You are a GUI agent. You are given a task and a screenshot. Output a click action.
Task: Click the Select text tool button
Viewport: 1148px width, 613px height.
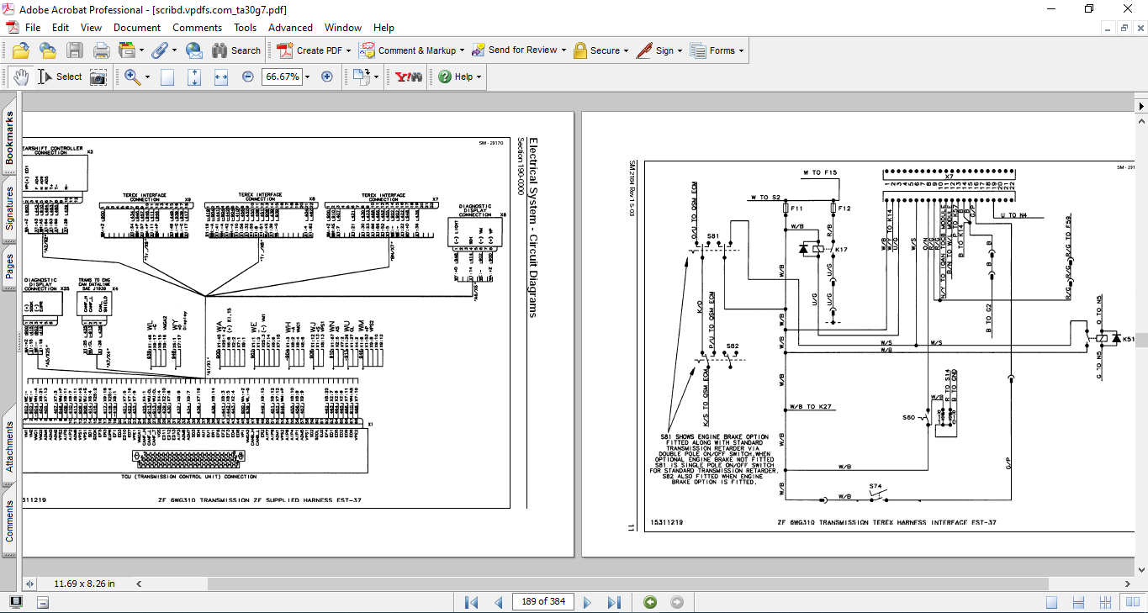(60, 77)
